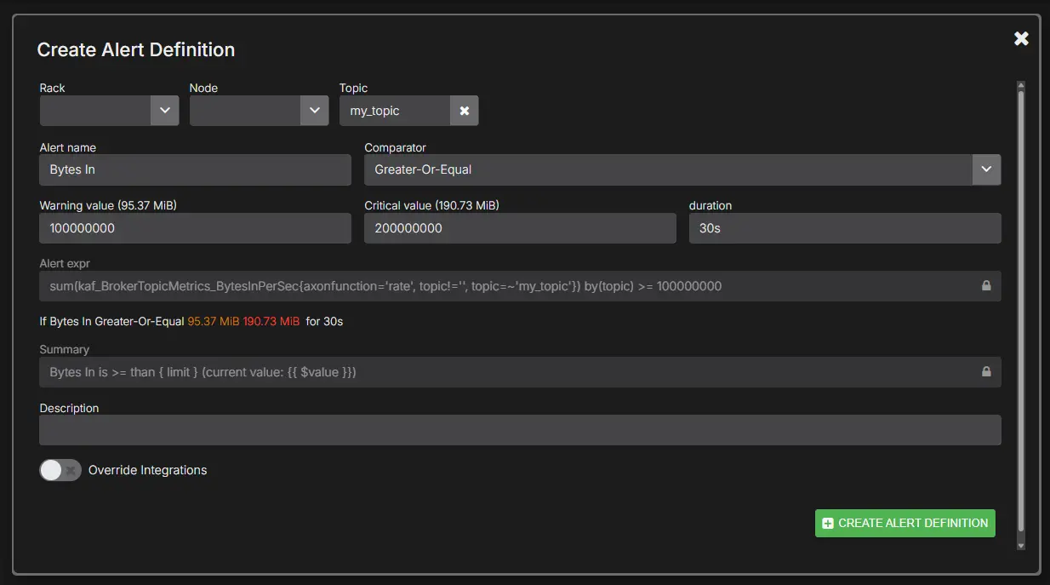Click the Node dropdown chevron
Screen dimensions: 1050x585
[314, 111]
